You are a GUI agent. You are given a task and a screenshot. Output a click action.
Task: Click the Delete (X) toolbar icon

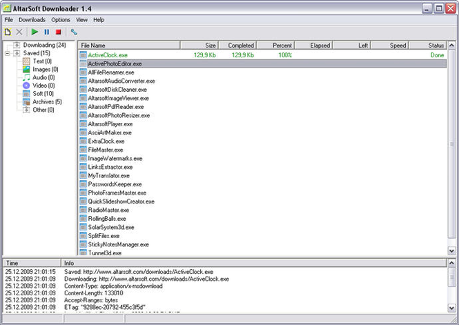(19, 32)
